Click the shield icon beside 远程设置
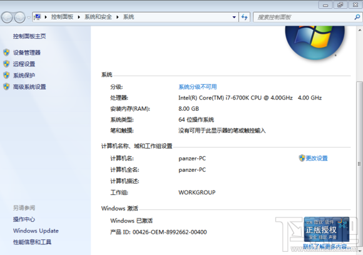Screen dimensions: 363x255 [6, 64]
